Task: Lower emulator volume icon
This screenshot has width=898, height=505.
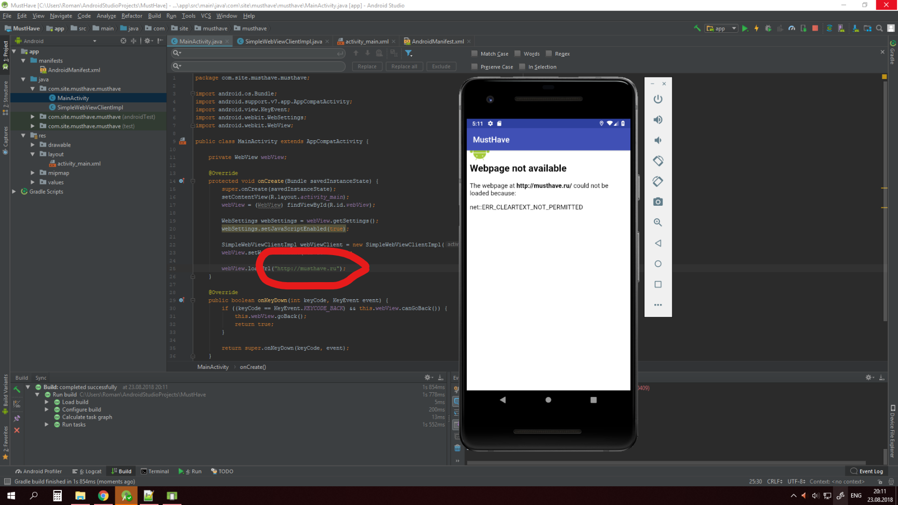Action: [x=658, y=140]
